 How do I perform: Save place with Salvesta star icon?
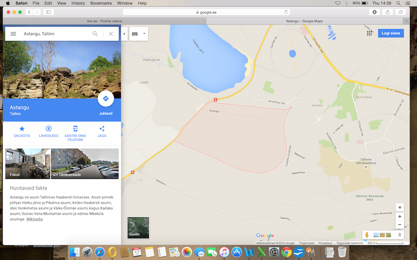(x=22, y=129)
